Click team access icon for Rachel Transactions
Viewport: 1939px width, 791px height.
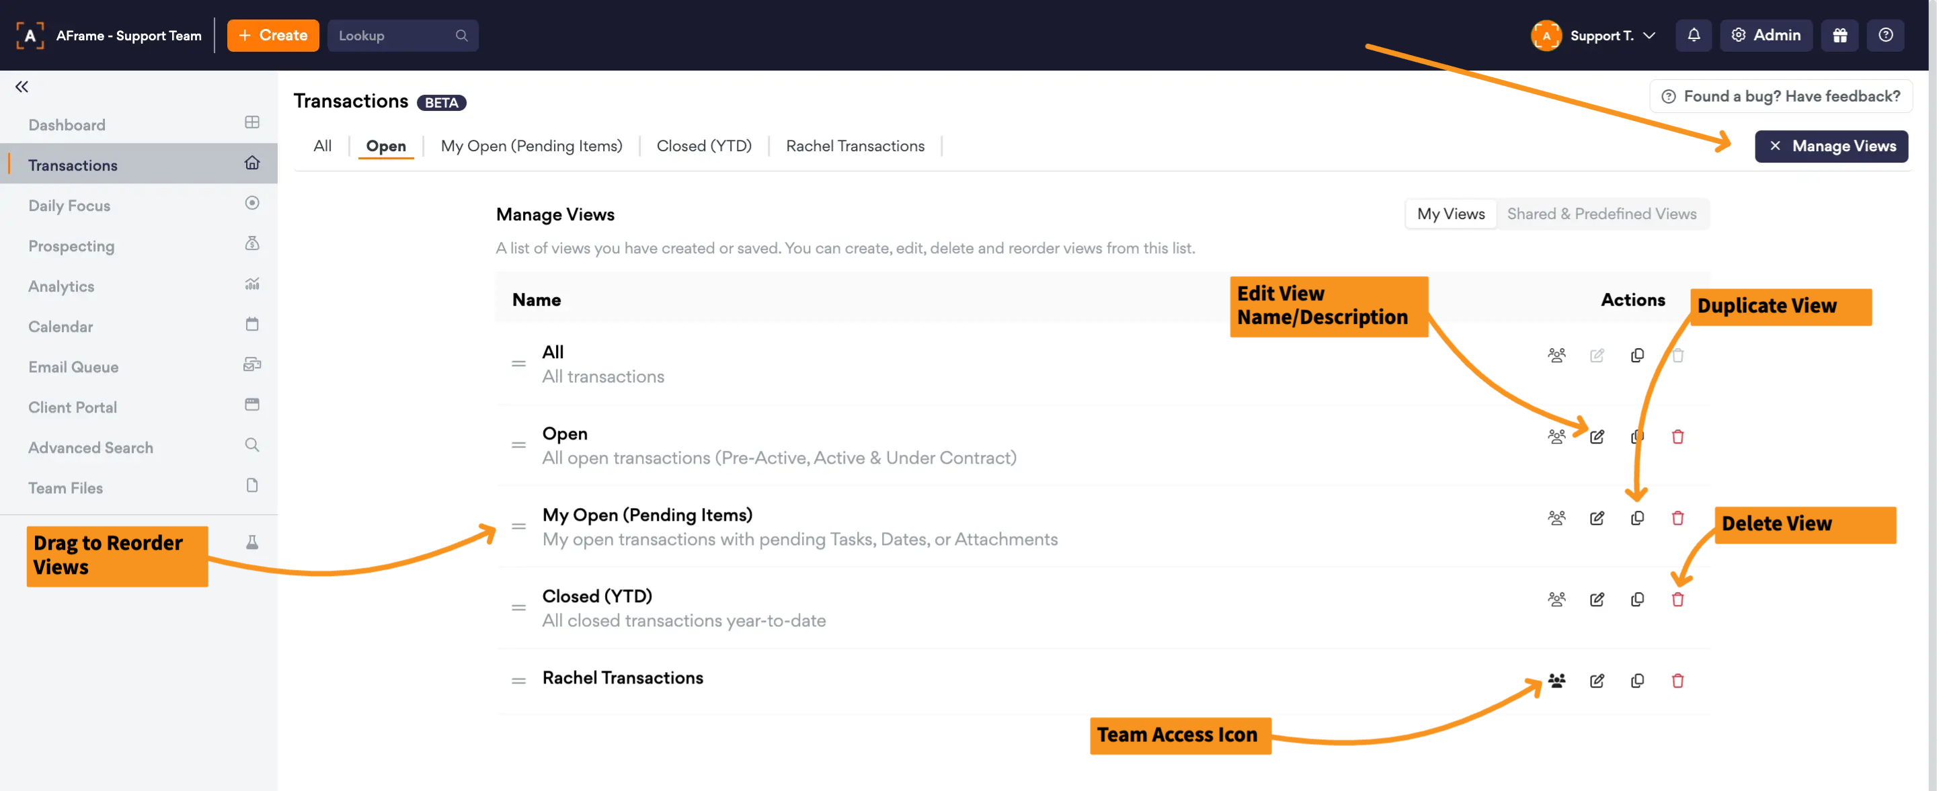click(1556, 680)
